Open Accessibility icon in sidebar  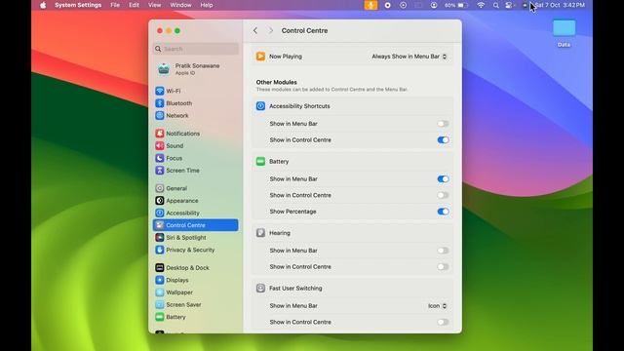click(160, 213)
